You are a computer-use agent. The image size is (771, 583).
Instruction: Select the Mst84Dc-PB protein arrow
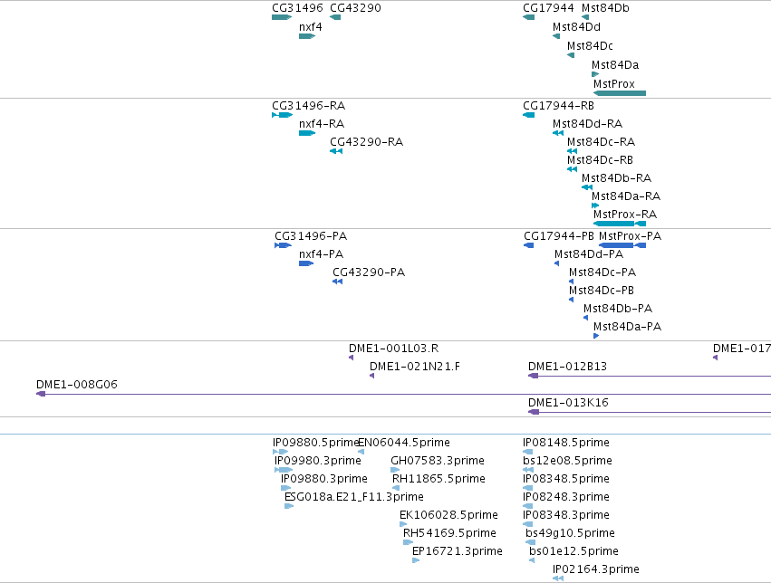tap(572, 300)
